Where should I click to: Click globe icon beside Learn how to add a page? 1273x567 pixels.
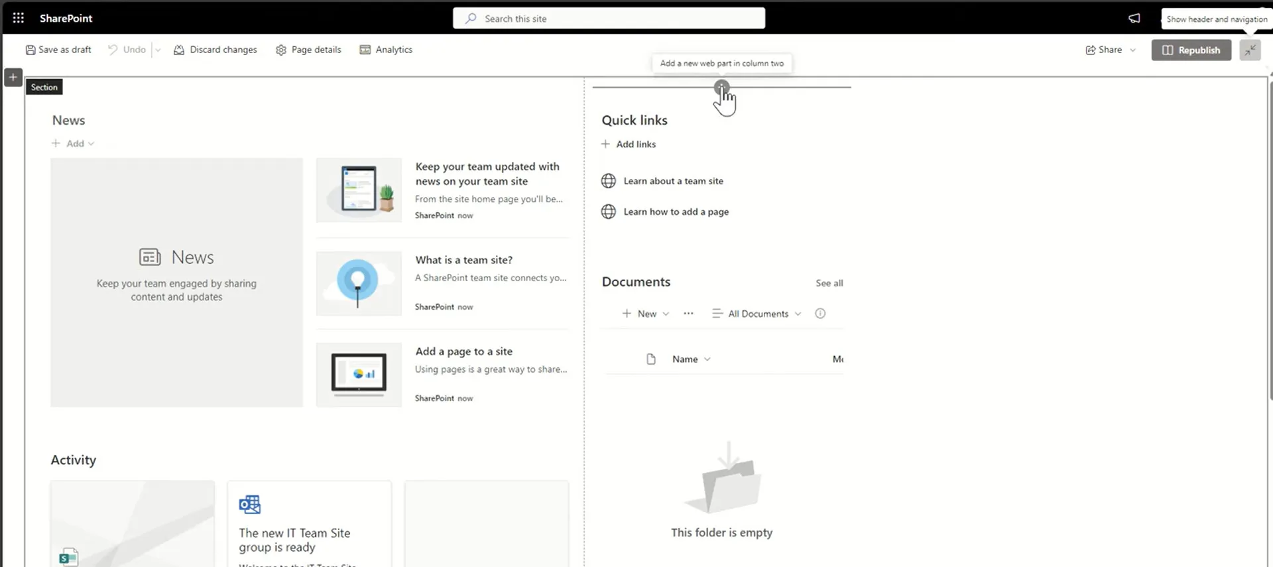(608, 212)
